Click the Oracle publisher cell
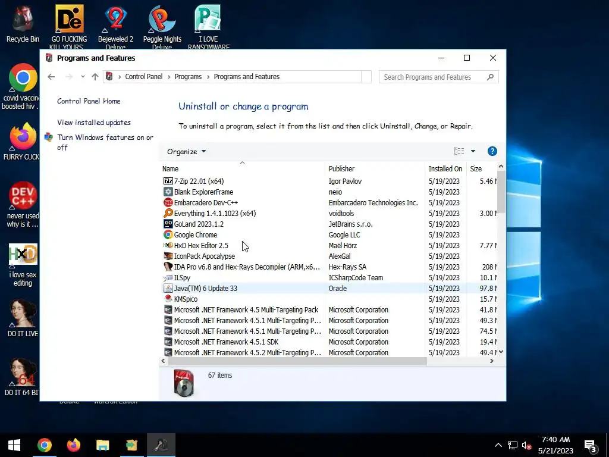609x457 pixels. (x=338, y=289)
